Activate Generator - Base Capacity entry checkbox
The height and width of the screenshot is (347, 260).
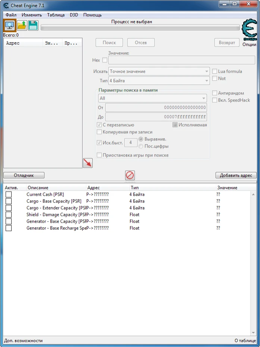9,221
